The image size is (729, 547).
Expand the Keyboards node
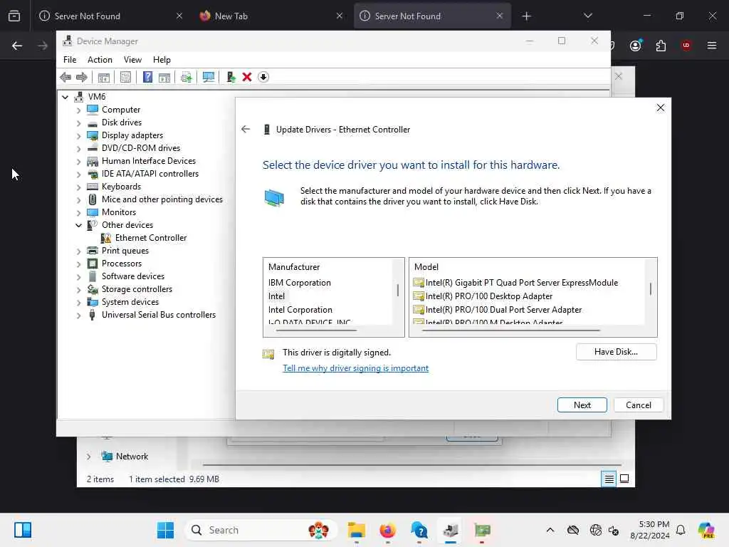pyautogui.click(x=78, y=187)
